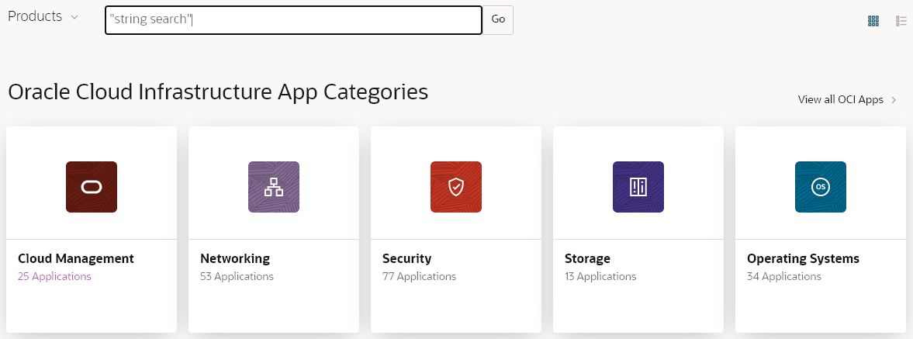Open the Storage title

587,258
